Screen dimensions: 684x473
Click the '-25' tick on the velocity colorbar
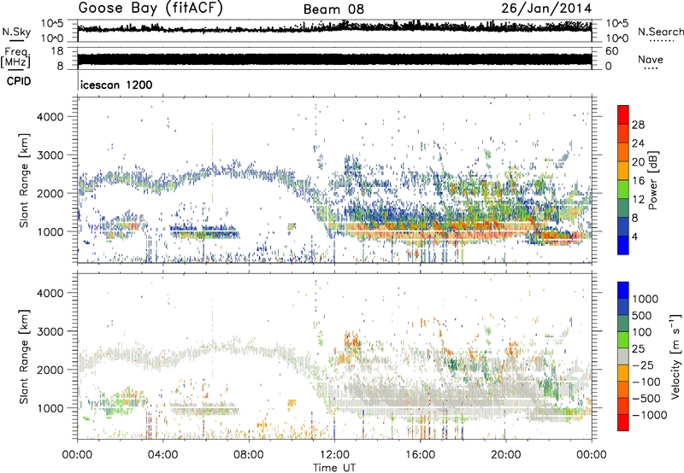point(644,365)
